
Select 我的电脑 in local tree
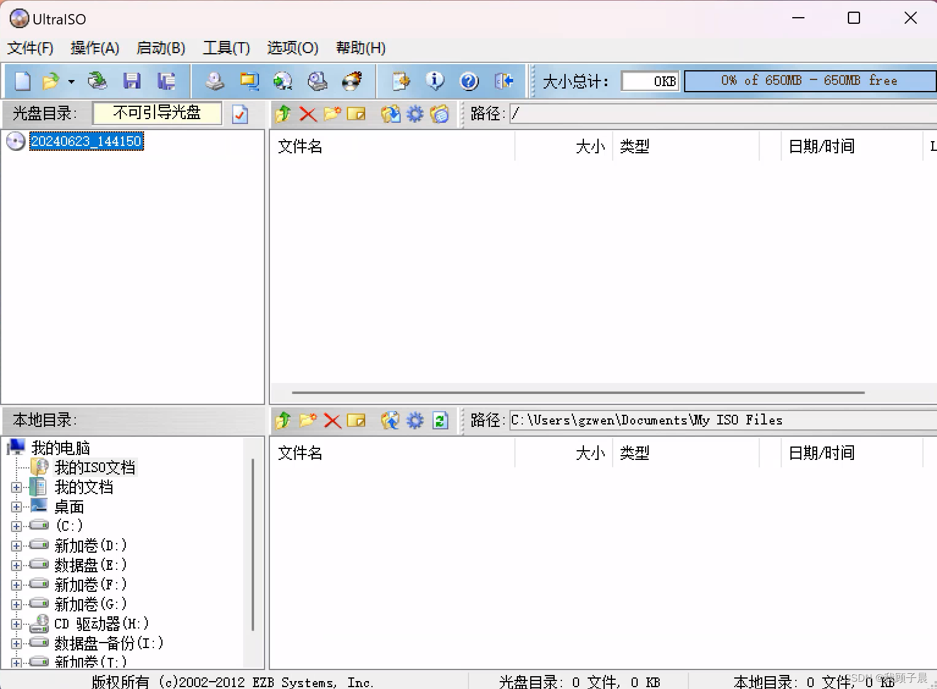tap(60, 448)
